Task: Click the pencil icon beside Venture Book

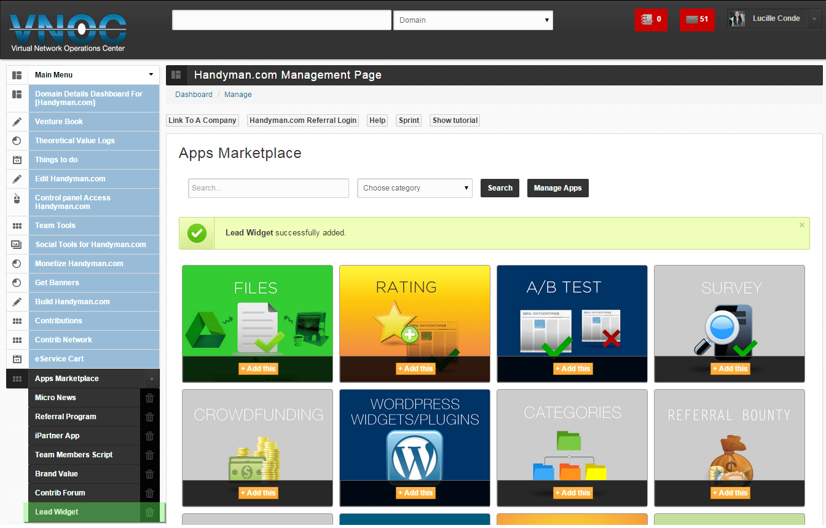Action: pos(17,122)
